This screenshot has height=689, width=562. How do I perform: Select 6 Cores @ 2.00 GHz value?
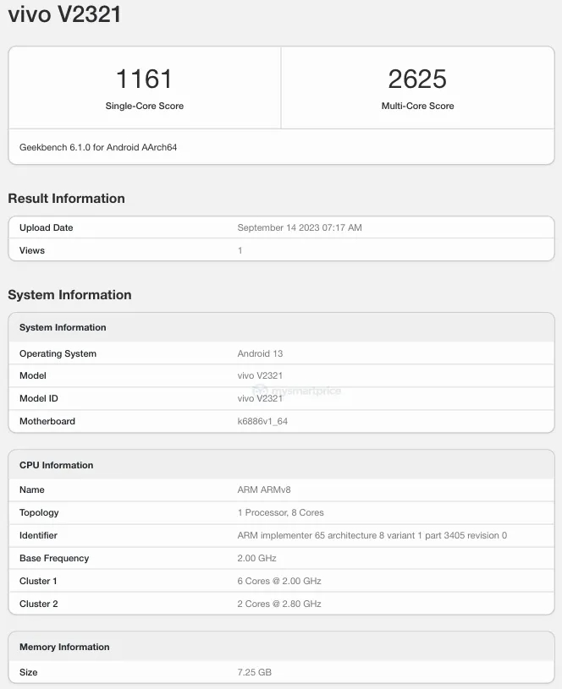click(279, 582)
